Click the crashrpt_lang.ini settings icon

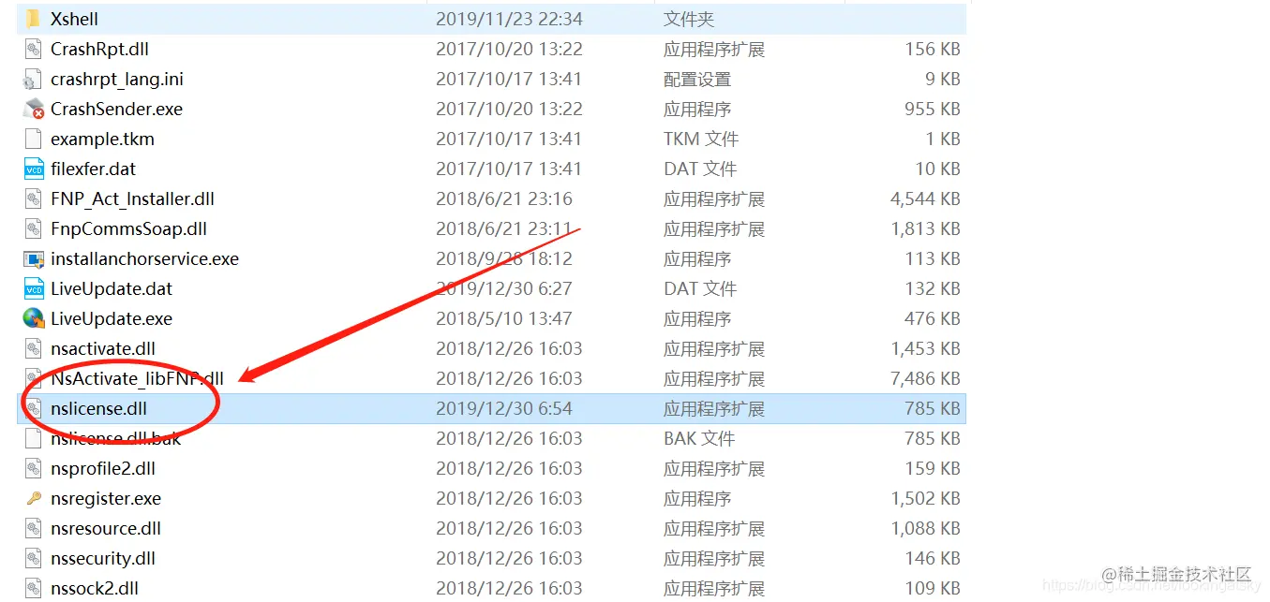(32, 79)
